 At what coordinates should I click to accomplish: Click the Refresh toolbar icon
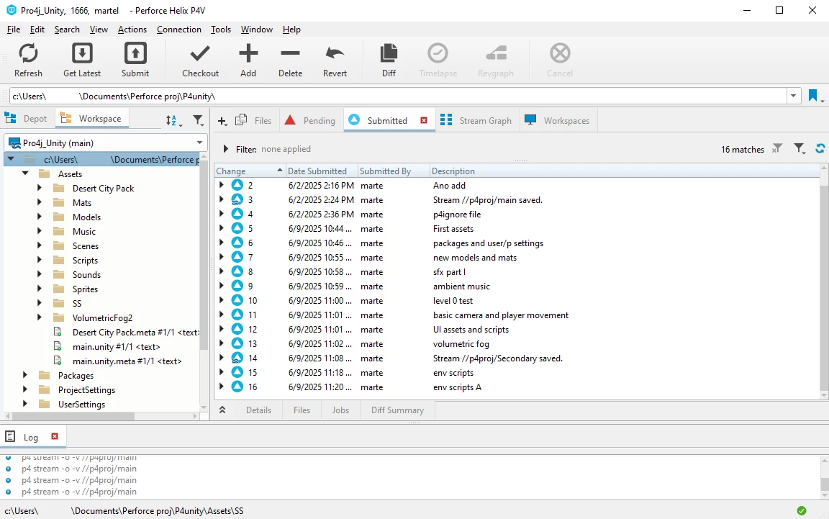[x=28, y=53]
